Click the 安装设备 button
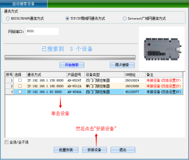This screenshot has width=189, height=160. pyautogui.click(x=94, y=150)
